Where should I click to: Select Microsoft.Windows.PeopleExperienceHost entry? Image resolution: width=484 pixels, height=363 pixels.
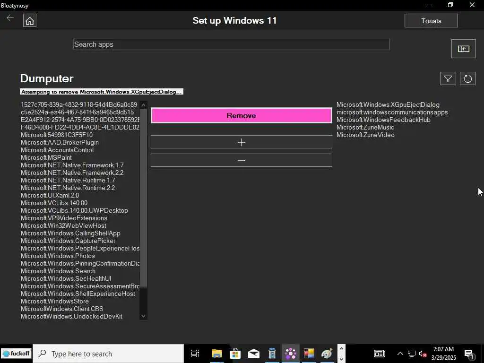tap(80, 249)
